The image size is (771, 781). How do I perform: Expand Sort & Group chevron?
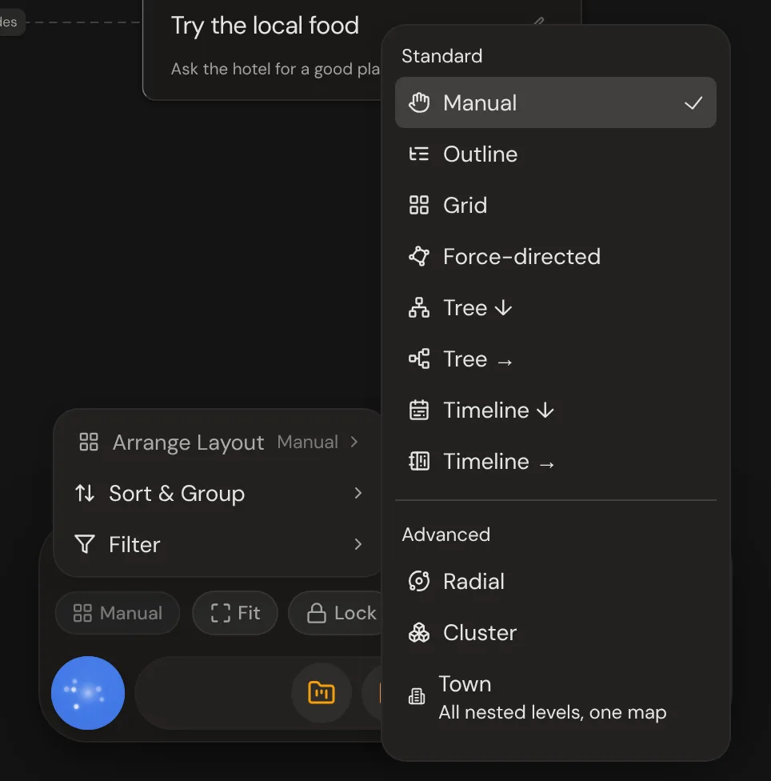coord(358,493)
